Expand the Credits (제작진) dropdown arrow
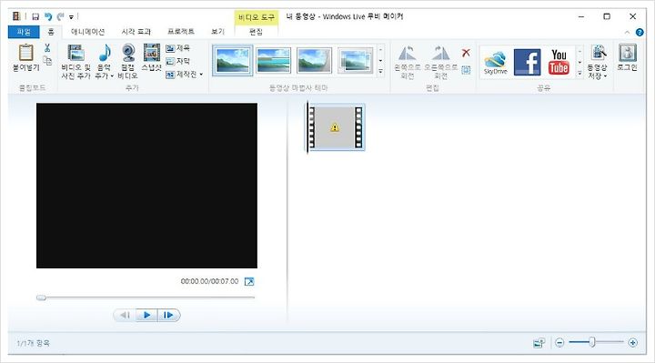Viewport: 655px width, 363px height. point(201,75)
